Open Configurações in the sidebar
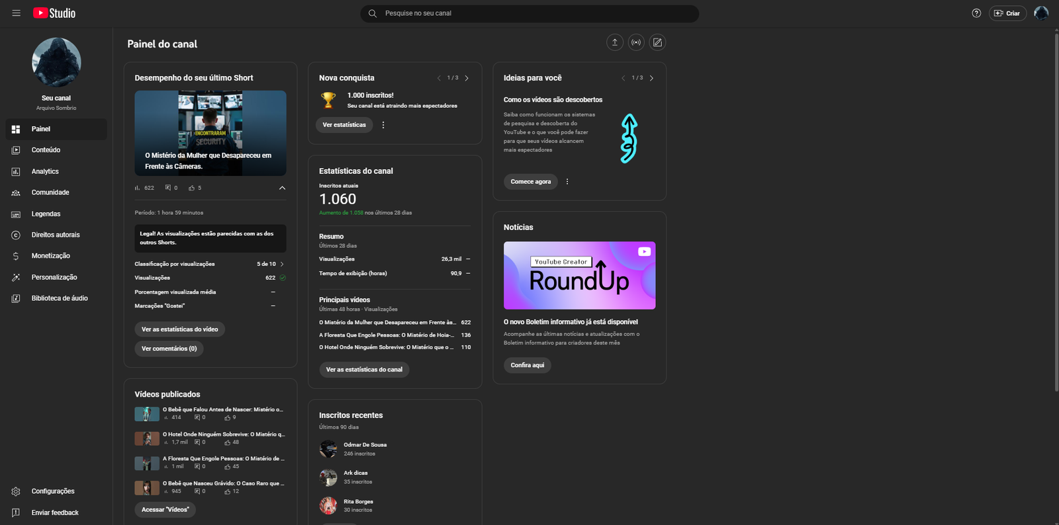Screen dimensions: 1059x525 click(56, 491)
